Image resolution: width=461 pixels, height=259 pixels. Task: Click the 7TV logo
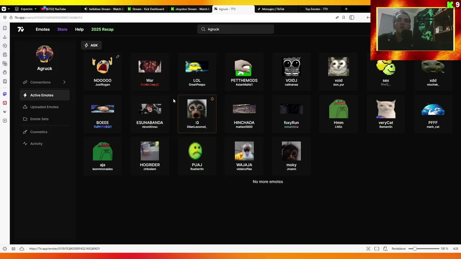coord(21,29)
